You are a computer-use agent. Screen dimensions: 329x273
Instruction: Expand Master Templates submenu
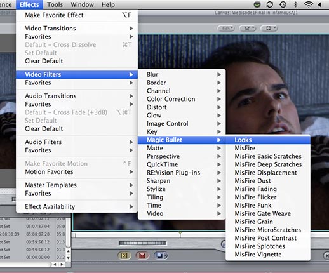click(x=77, y=185)
